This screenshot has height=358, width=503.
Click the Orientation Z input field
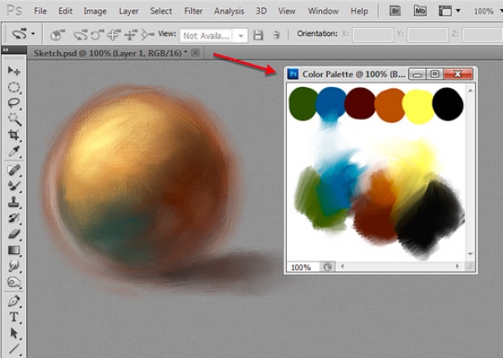point(482,34)
